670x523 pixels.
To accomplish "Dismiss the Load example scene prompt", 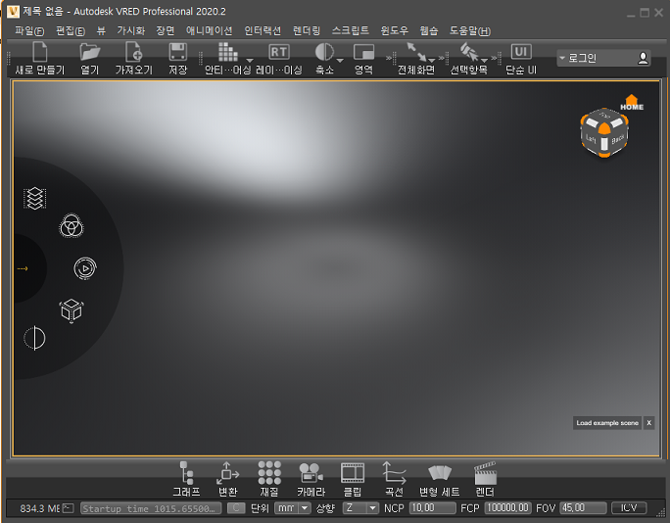I will coord(648,423).
